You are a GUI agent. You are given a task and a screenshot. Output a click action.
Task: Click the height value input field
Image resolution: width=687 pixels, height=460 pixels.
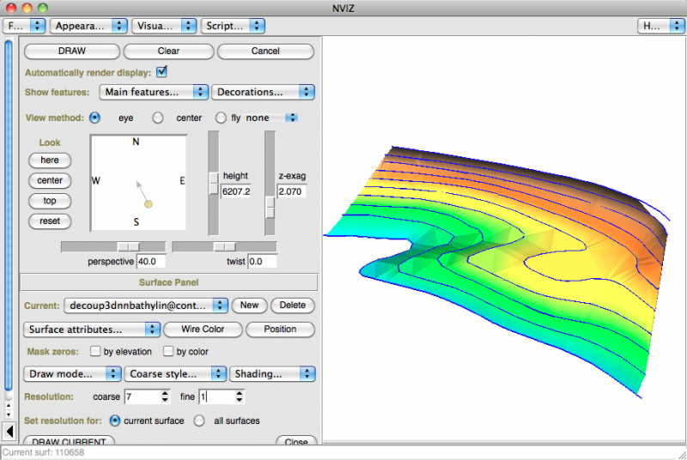(237, 191)
